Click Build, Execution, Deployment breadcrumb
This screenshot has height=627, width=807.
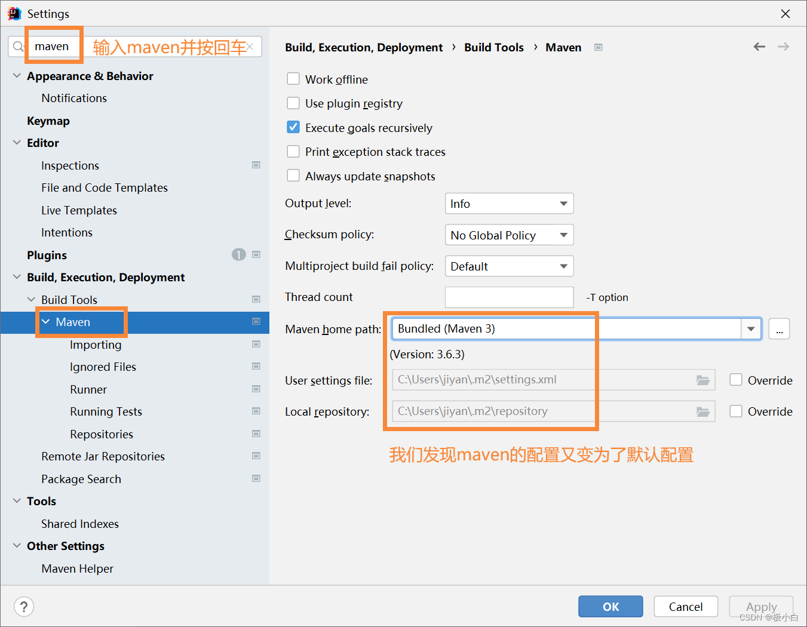364,47
